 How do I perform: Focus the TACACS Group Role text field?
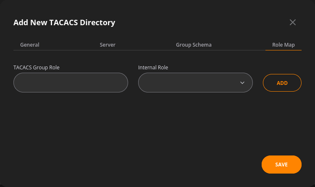[x=71, y=83]
